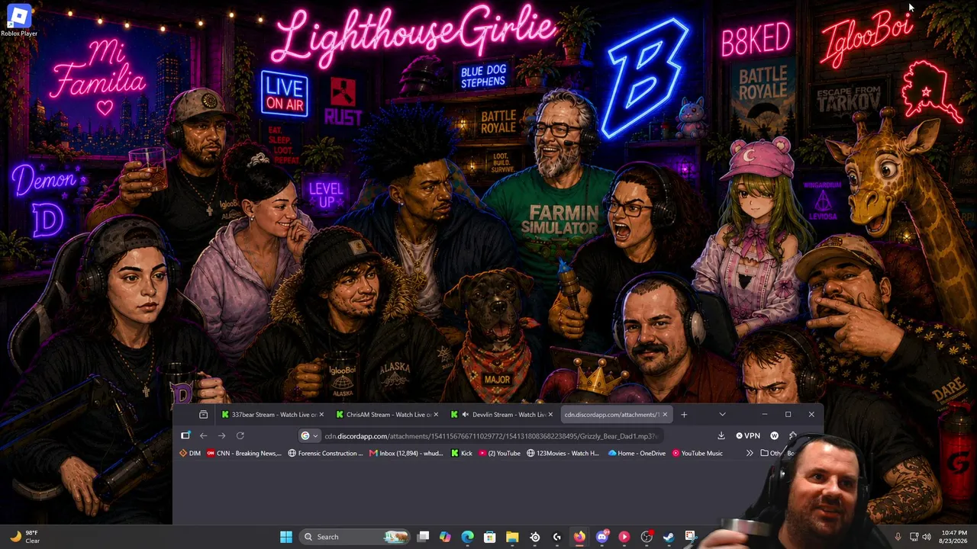
Task: Open the Roblox Player desktop shortcut
Action: (x=18, y=21)
